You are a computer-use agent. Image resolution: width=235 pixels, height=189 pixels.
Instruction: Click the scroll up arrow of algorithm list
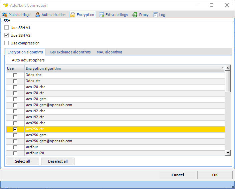click(228, 68)
